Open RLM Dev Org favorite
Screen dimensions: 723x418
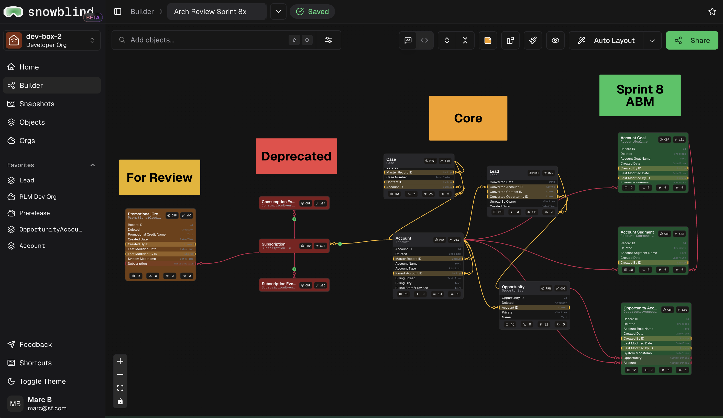[x=52, y=196]
